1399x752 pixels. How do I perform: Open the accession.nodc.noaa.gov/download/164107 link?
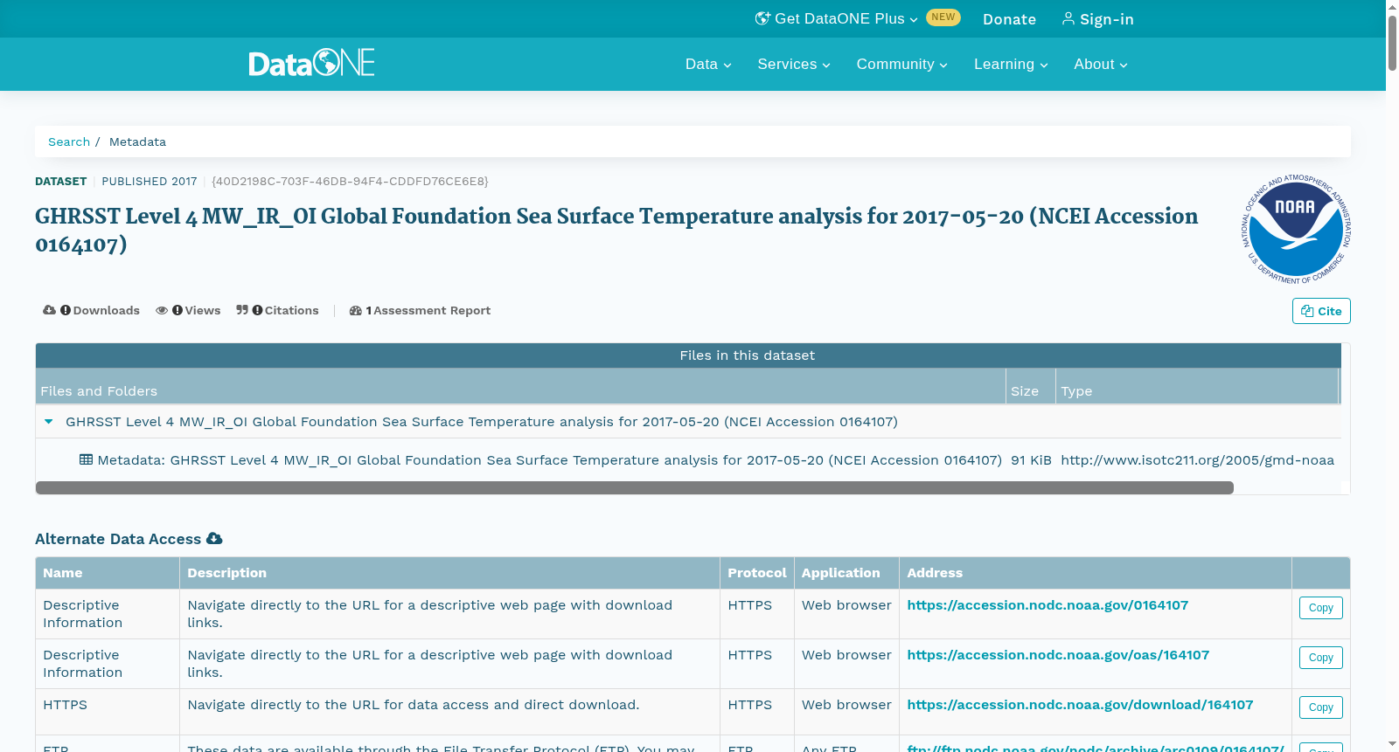pyautogui.click(x=1080, y=704)
